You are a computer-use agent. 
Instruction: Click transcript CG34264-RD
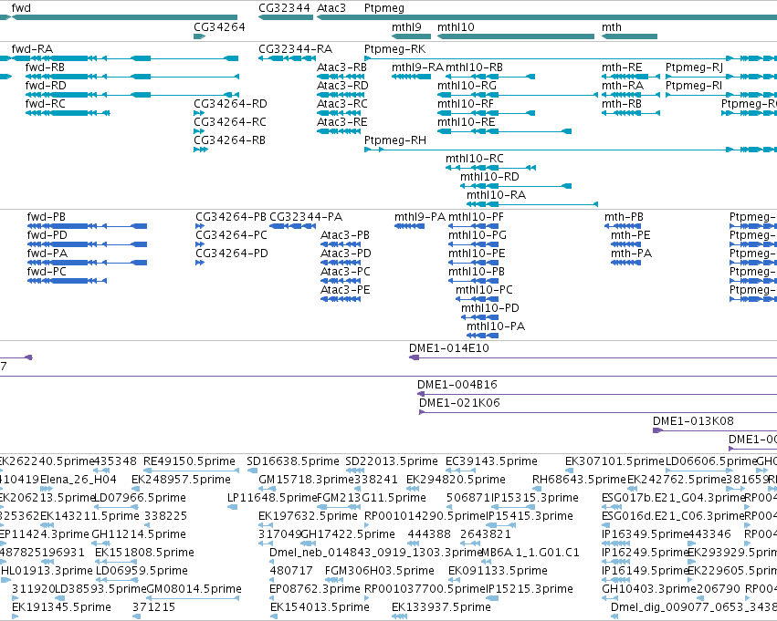tap(199, 113)
